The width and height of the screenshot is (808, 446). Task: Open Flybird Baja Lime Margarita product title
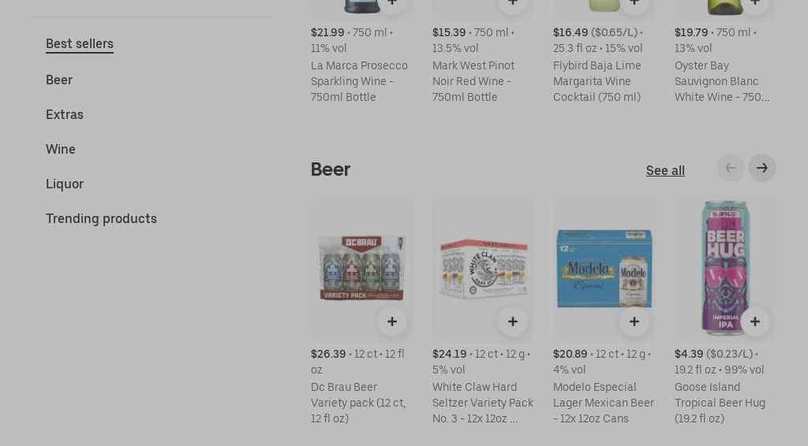(x=597, y=81)
